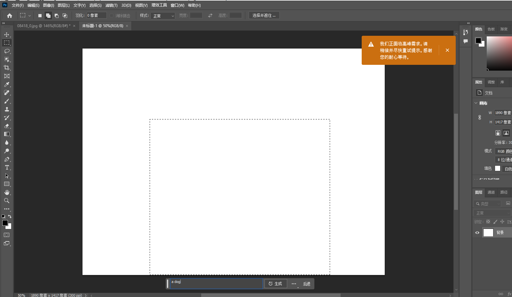Screen dimensions: 512x297
Task: Open the Edit Toolbar three-dots icon
Action: point(7,209)
